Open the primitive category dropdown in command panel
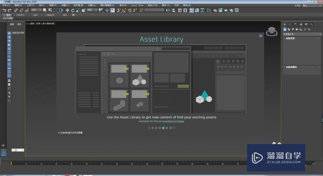The width and height of the screenshot is (323, 176). [x=302, y=34]
